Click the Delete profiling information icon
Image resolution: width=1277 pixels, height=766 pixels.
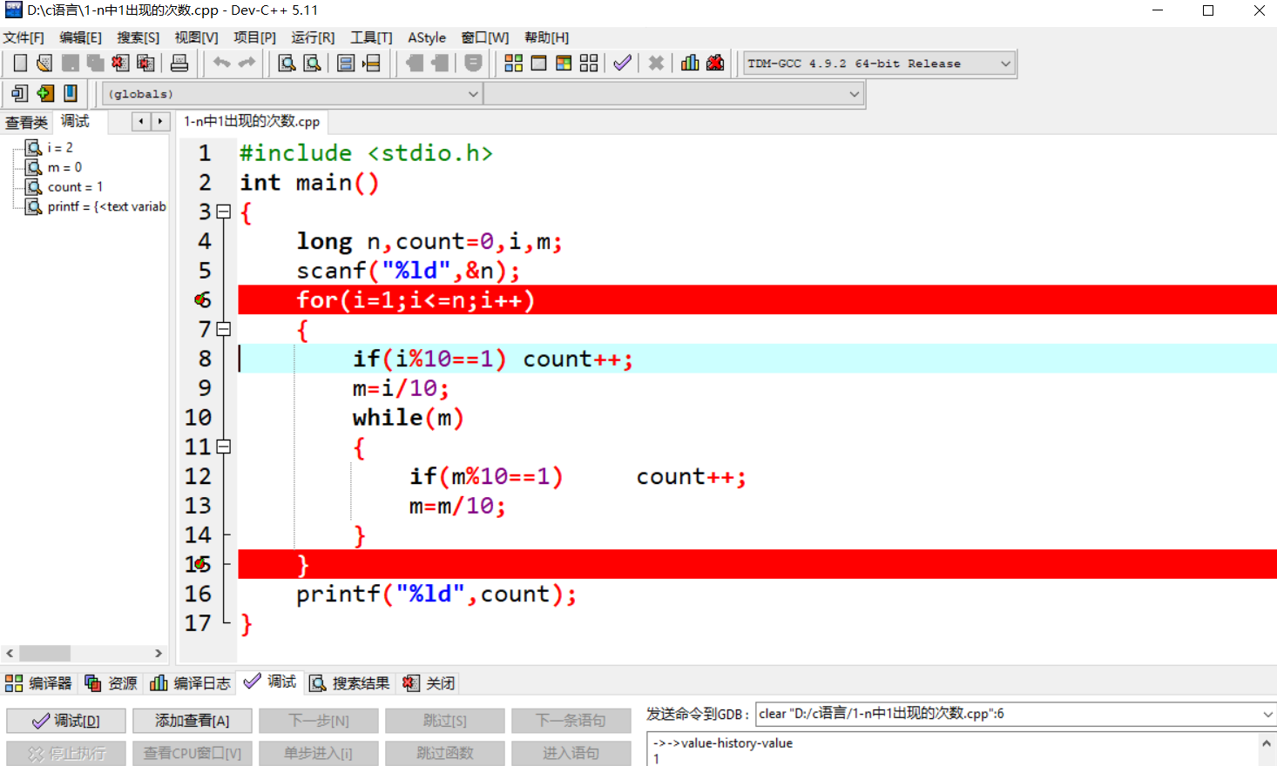click(x=715, y=63)
